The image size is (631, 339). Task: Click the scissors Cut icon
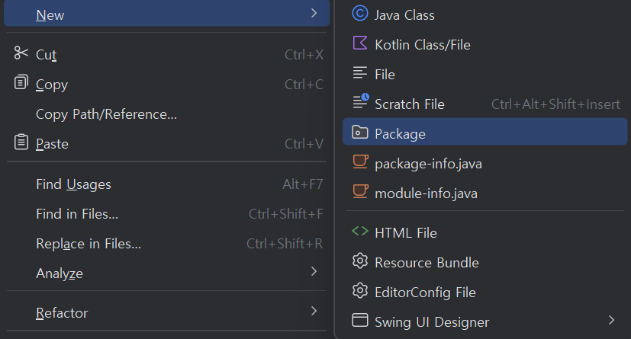coord(21,53)
